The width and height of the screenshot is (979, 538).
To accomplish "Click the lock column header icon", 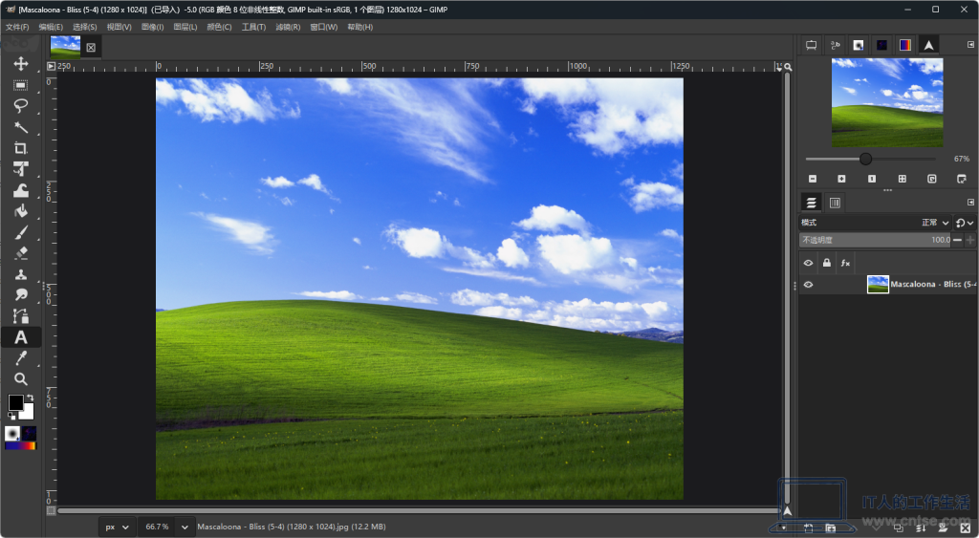I will (x=827, y=263).
